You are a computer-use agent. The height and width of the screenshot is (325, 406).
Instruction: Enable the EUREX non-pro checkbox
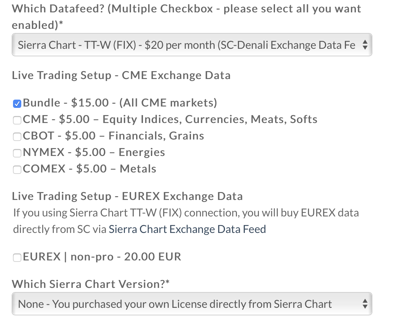coord(17,257)
